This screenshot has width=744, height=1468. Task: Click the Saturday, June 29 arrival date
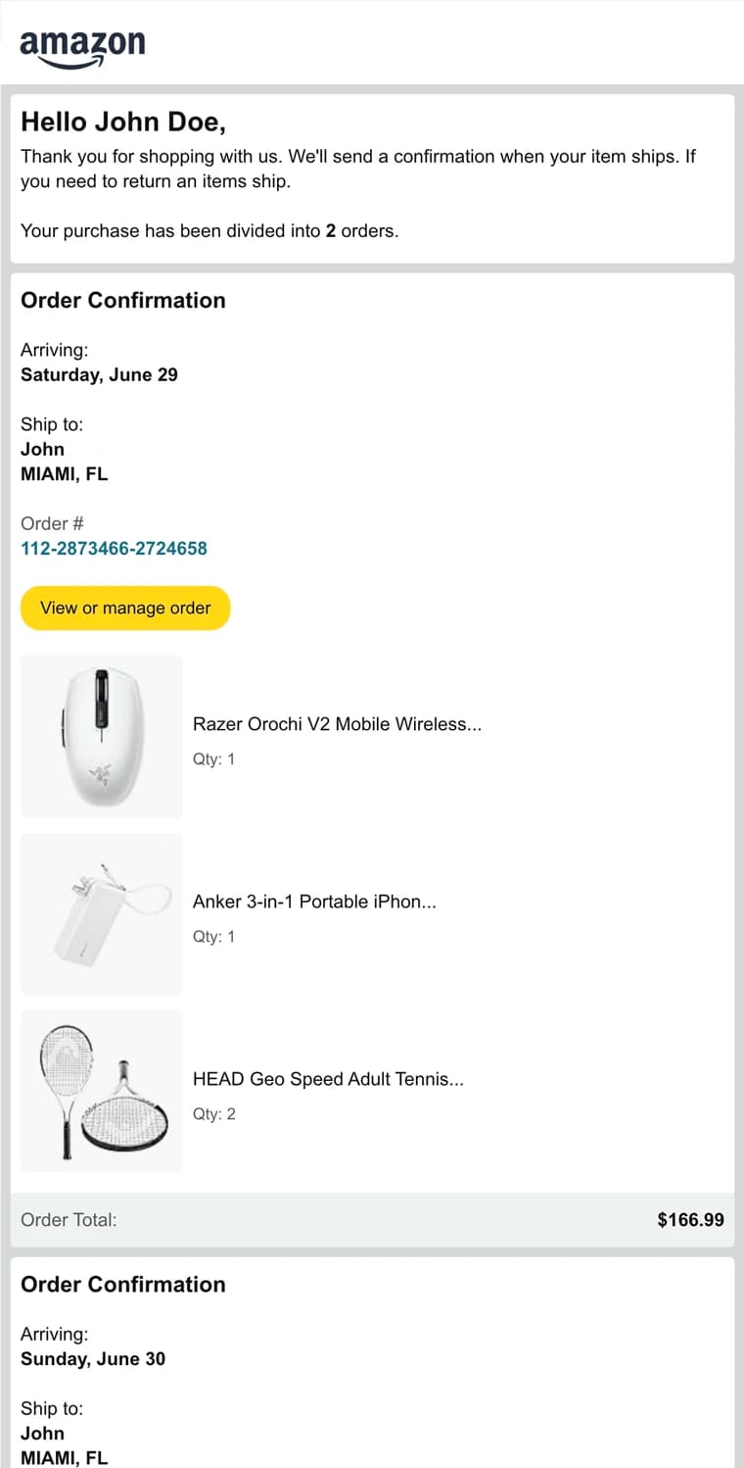[99, 374]
